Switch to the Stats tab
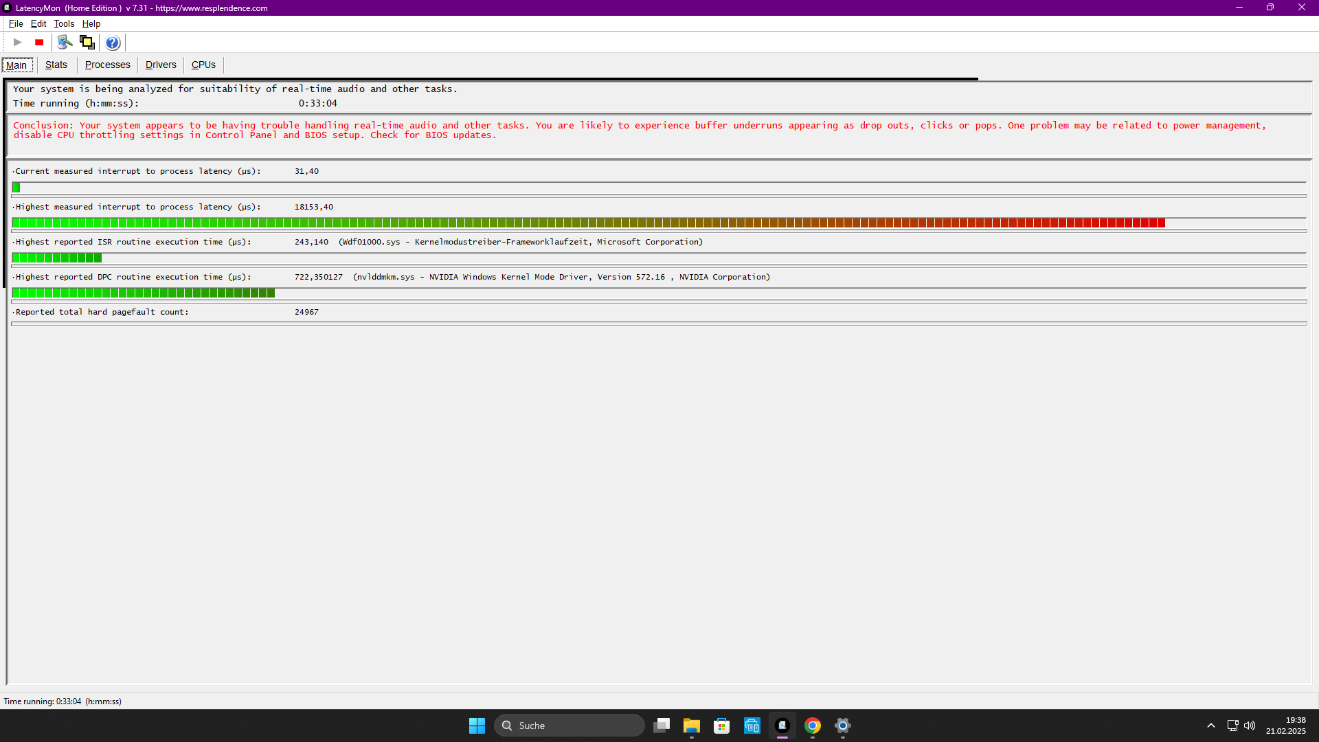1319x742 pixels. pos(56,65)
